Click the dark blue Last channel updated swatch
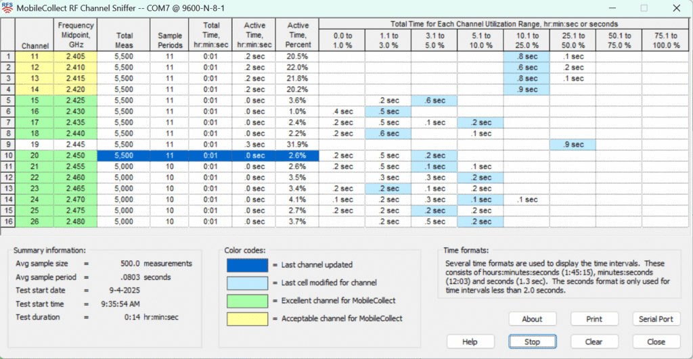This screenshot has width=693, height=359. [246, 265]
